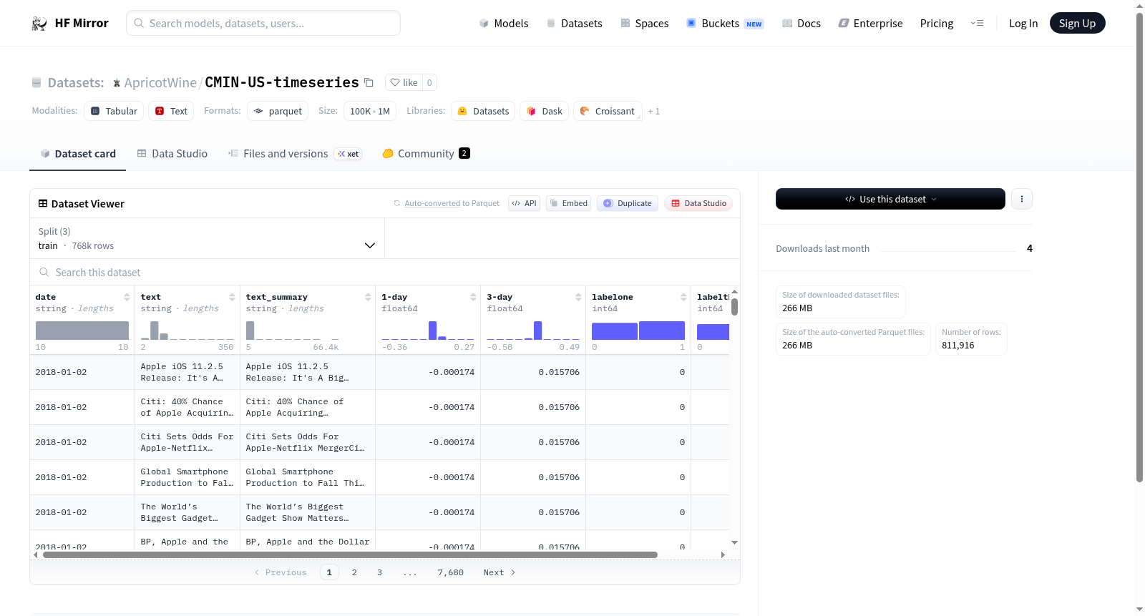Image resolution: width=1145 pixels, height=616 pixels.
Task: Open Enterprise in top navigation
Action: (870, 23)
